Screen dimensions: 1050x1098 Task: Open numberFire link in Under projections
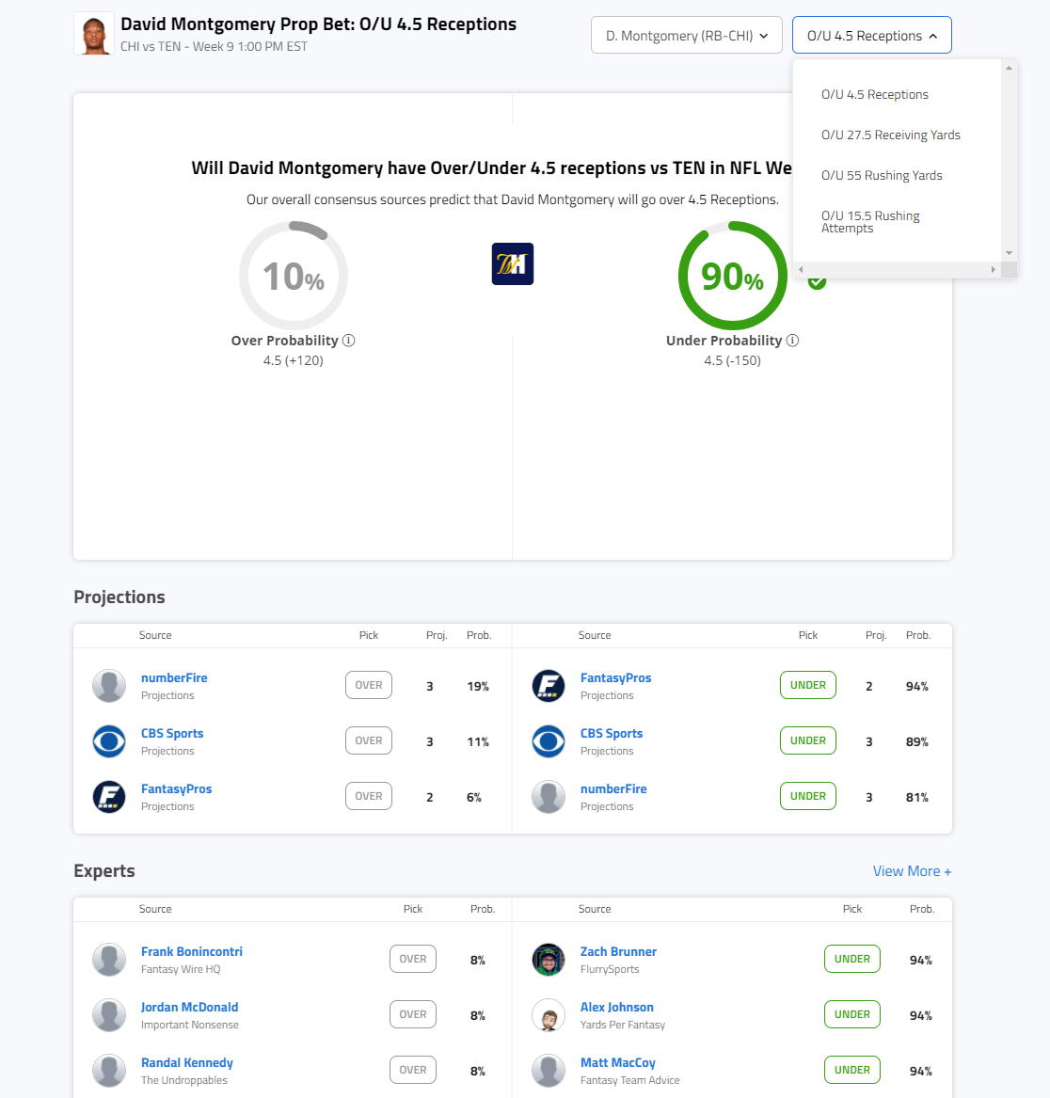tap(613, 788)
